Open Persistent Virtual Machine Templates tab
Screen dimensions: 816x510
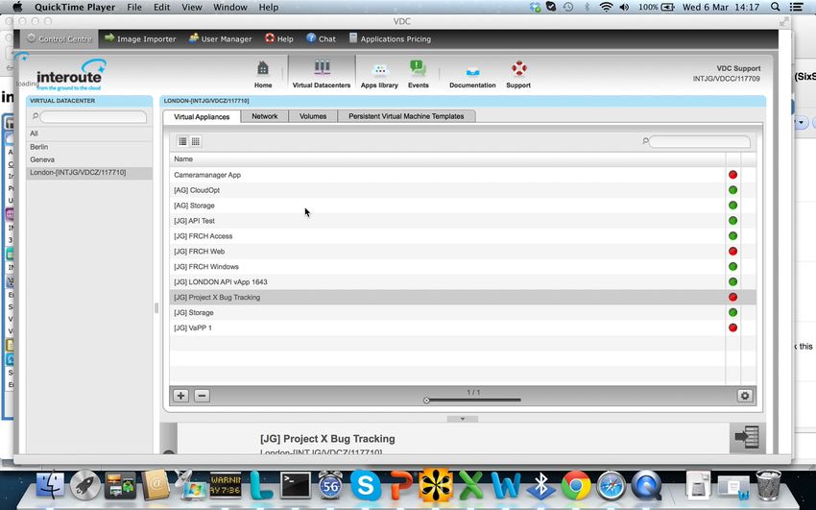point(406,116)
